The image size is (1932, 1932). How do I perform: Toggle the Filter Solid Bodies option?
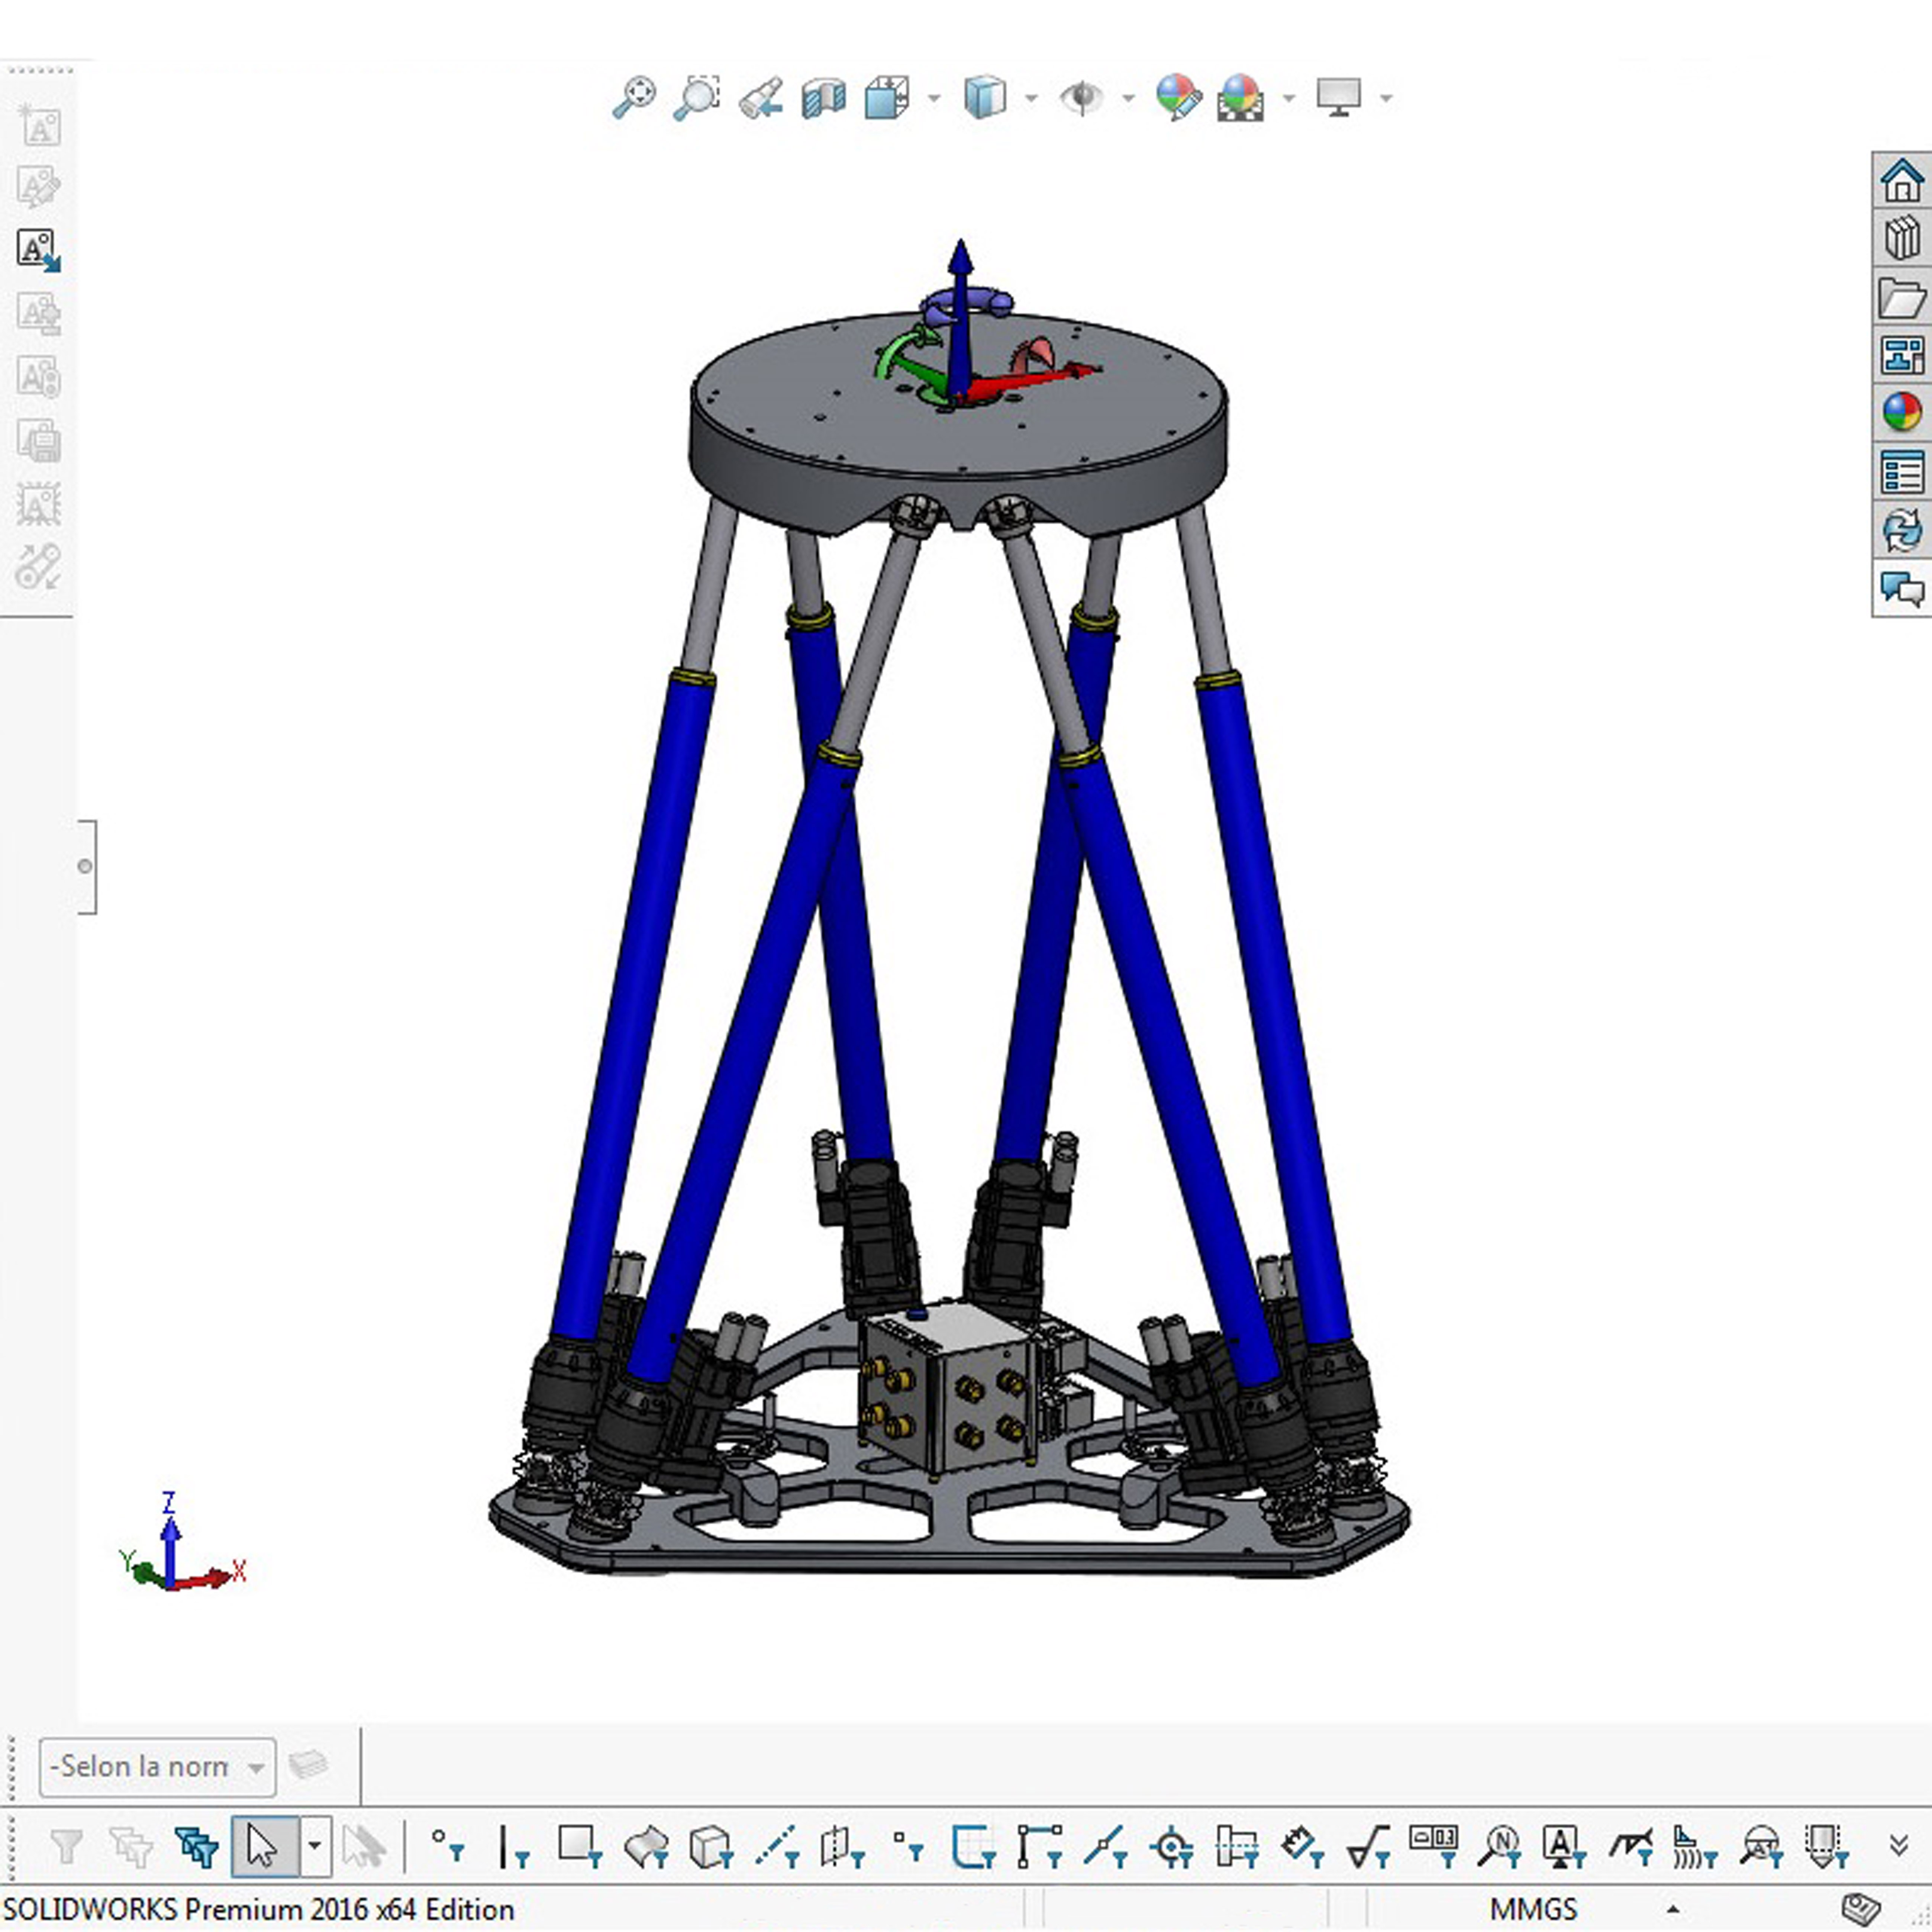(x=711, y=1846)
